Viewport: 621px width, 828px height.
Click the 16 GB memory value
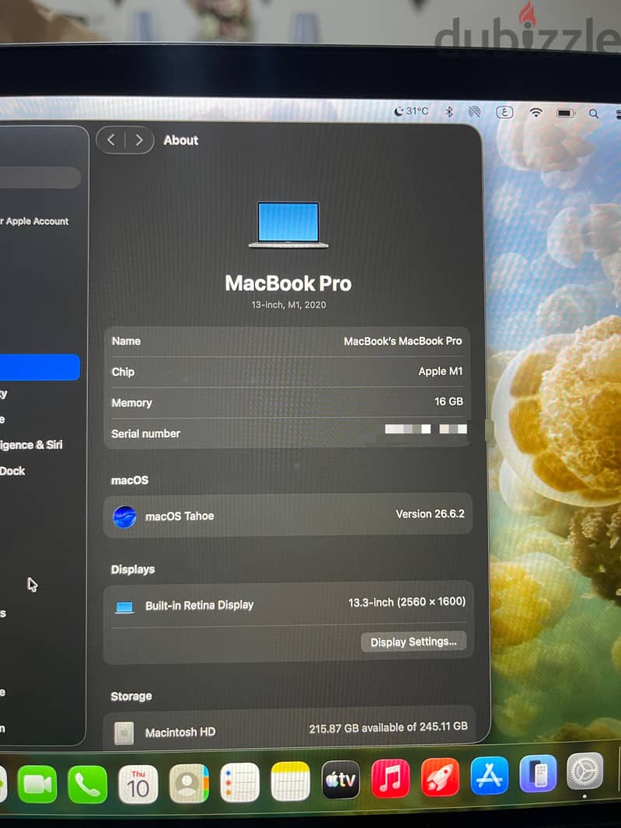[x=448, y=402]
